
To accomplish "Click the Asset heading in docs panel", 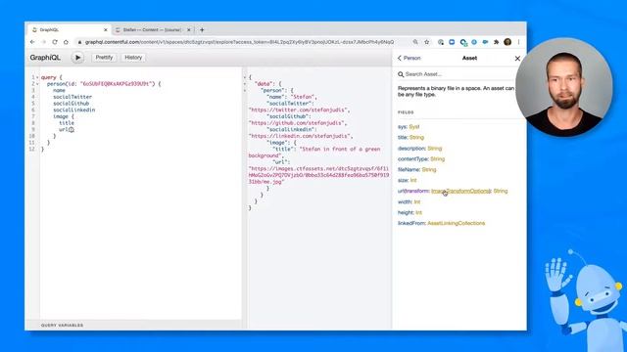I will tap(469, 59).
